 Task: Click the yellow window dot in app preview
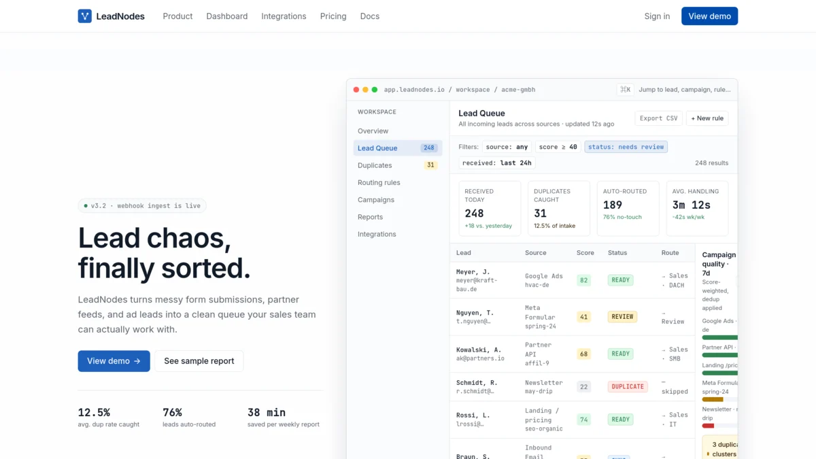click(365, 90)
